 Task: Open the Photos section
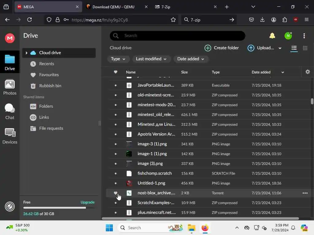[10, 87]
